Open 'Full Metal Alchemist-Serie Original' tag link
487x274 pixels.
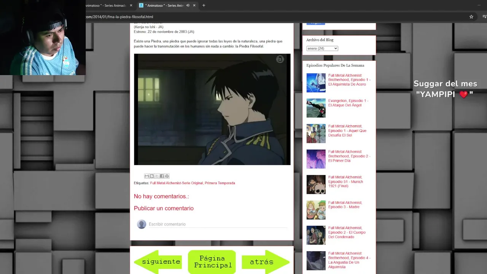(x=177, y=183)
